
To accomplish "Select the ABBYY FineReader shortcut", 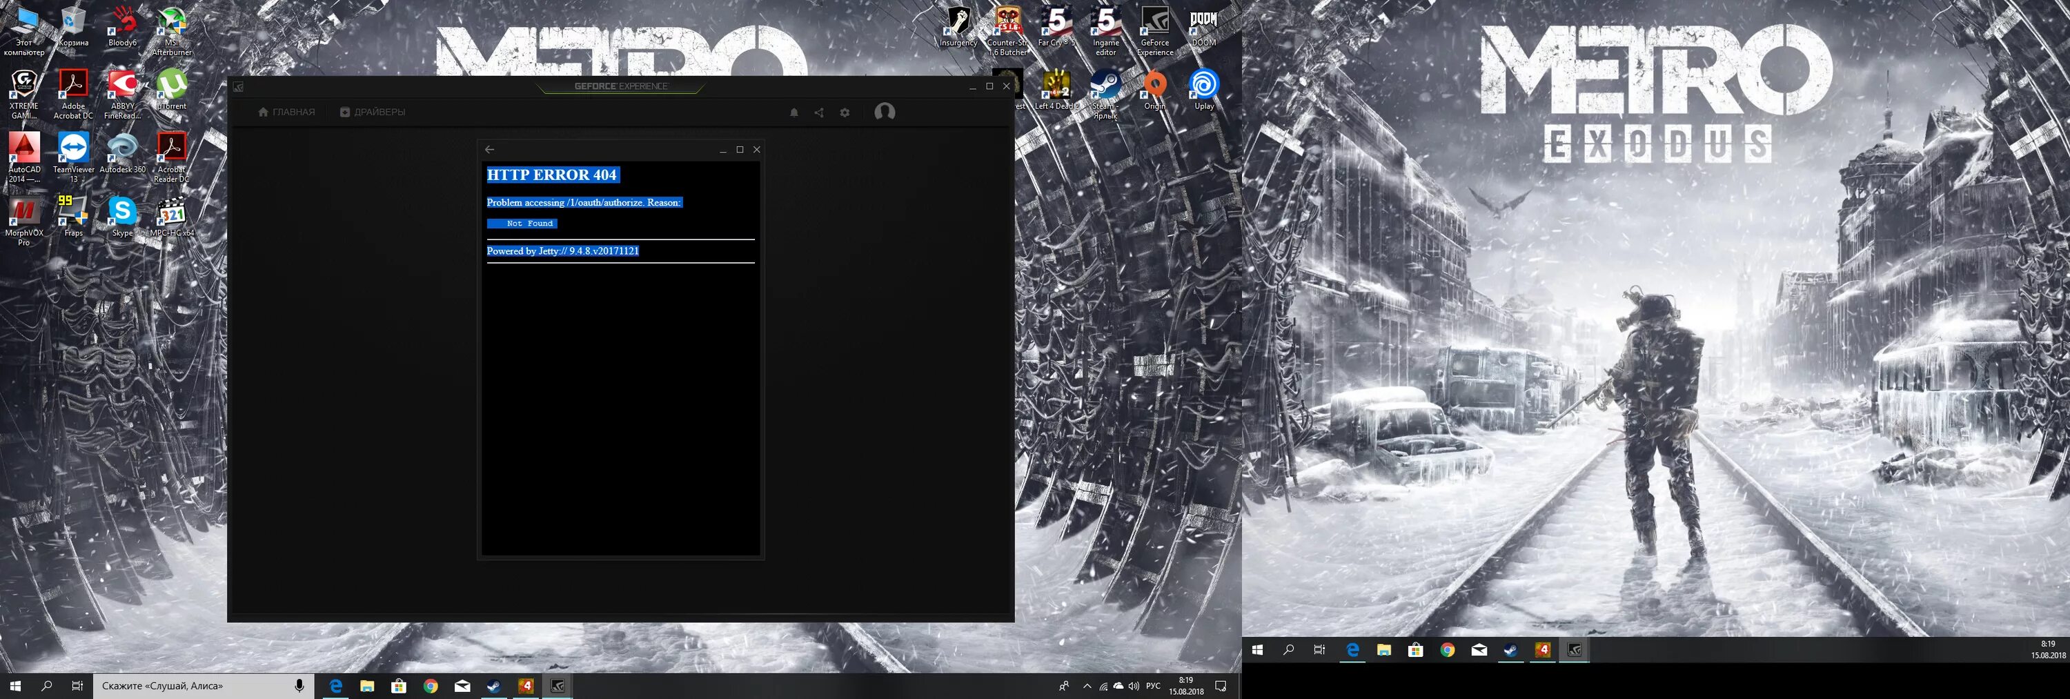I will [122, 94].
